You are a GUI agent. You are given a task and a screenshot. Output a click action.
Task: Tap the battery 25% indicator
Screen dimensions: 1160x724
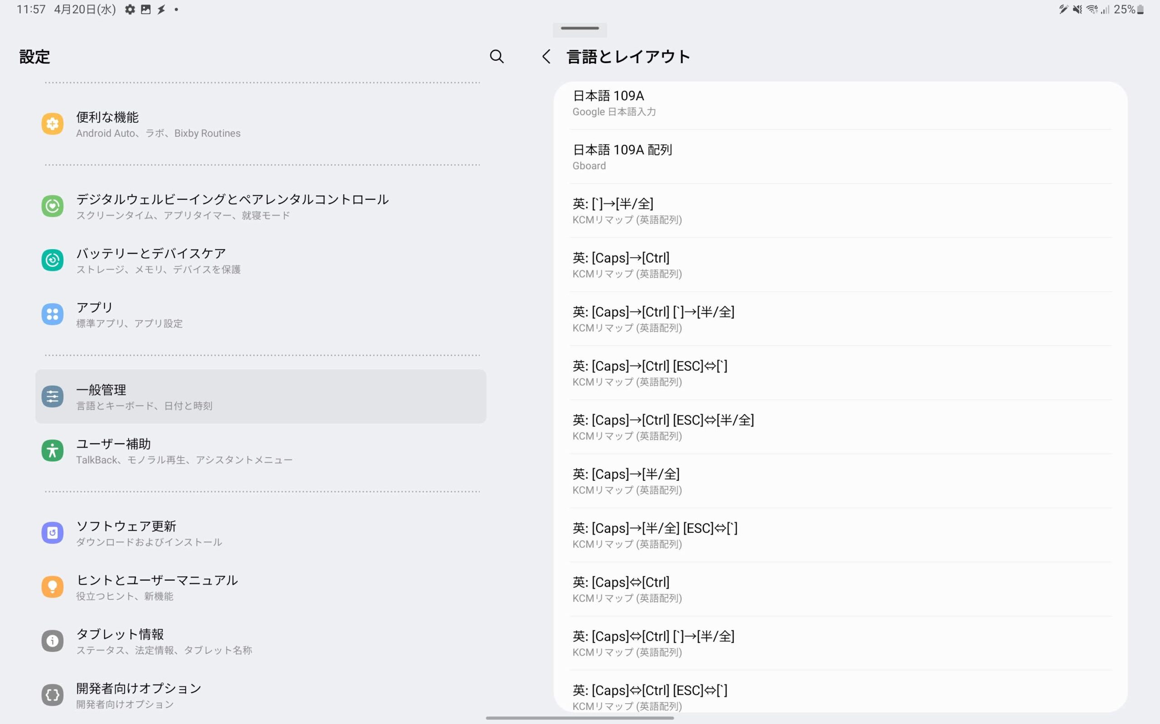[x=1129, y=10]
